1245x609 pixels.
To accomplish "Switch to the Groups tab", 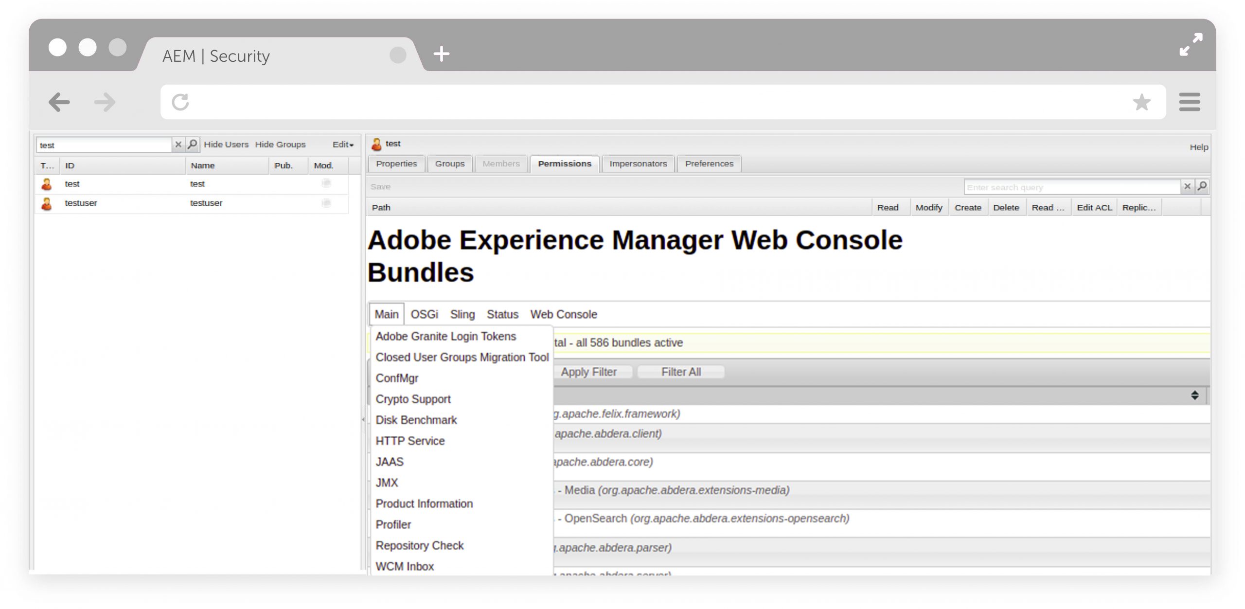I will [450, 164].
